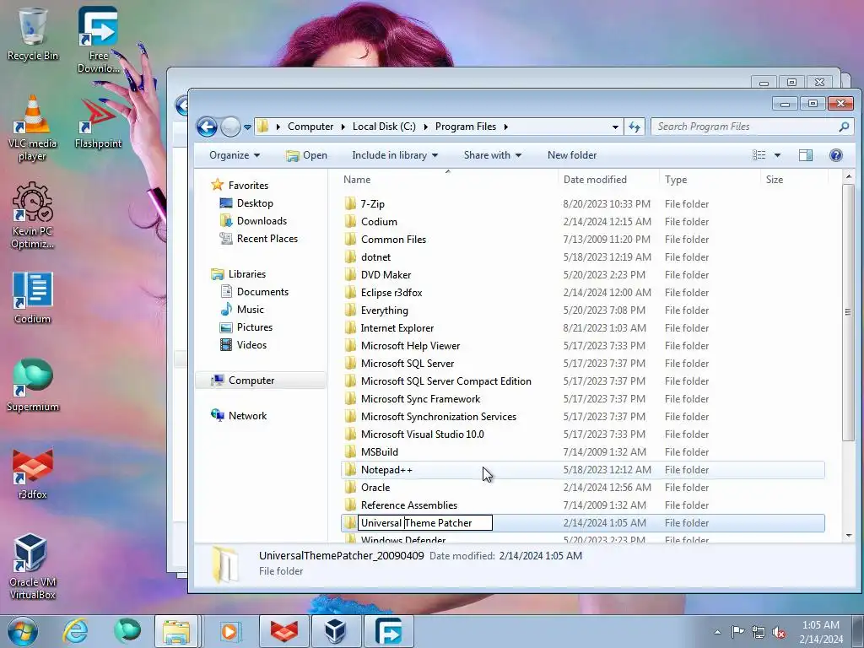This screenshot has width=864, height=648.
Task: Select the Flashpoint desktop shortcut
Action: pyautogui.click(x=98, y=122)
